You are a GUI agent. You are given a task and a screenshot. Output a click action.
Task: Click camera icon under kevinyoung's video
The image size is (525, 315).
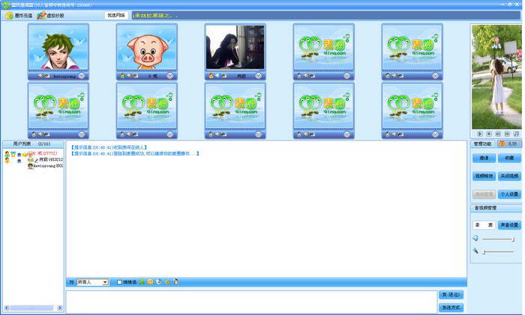[46, 76]
